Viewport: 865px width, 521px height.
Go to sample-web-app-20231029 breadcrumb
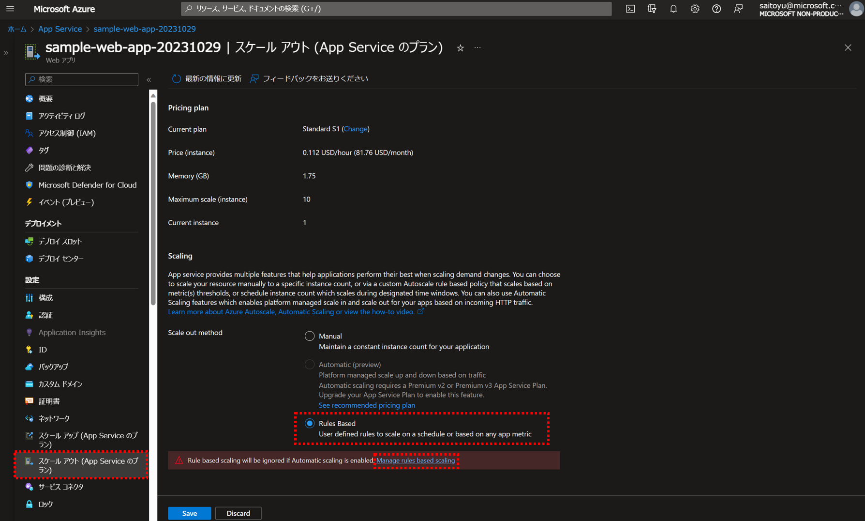coord(145,29)
